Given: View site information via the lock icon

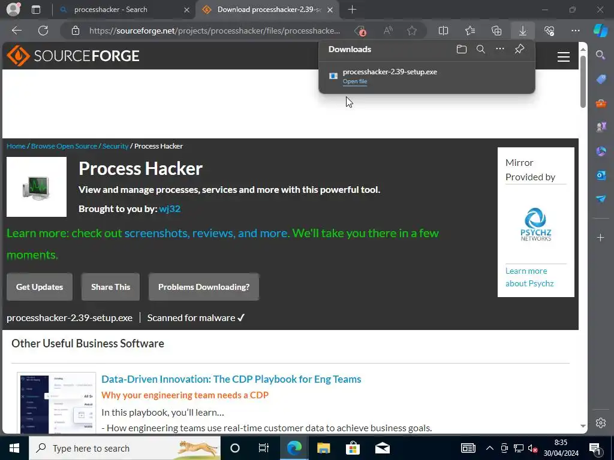Looking at the screenshot, I should pos(76,31).
